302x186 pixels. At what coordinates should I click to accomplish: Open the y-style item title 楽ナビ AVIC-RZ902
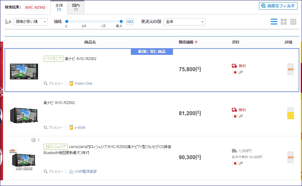59,103
